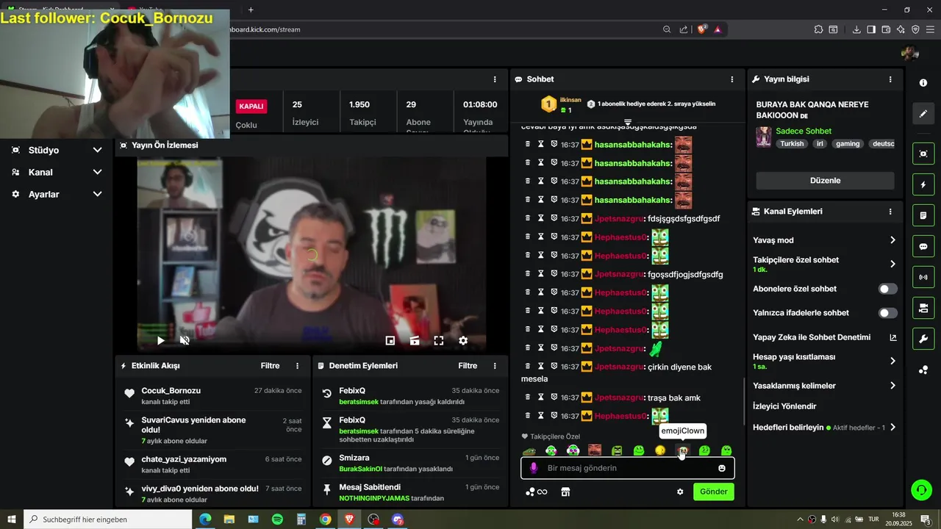
Task: Open a new browser tab
Action: (x=251, y=10)
